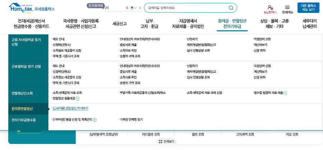
Task: Open 증빙서류 제출 under 정기 신청
Action: click(128, 45)
